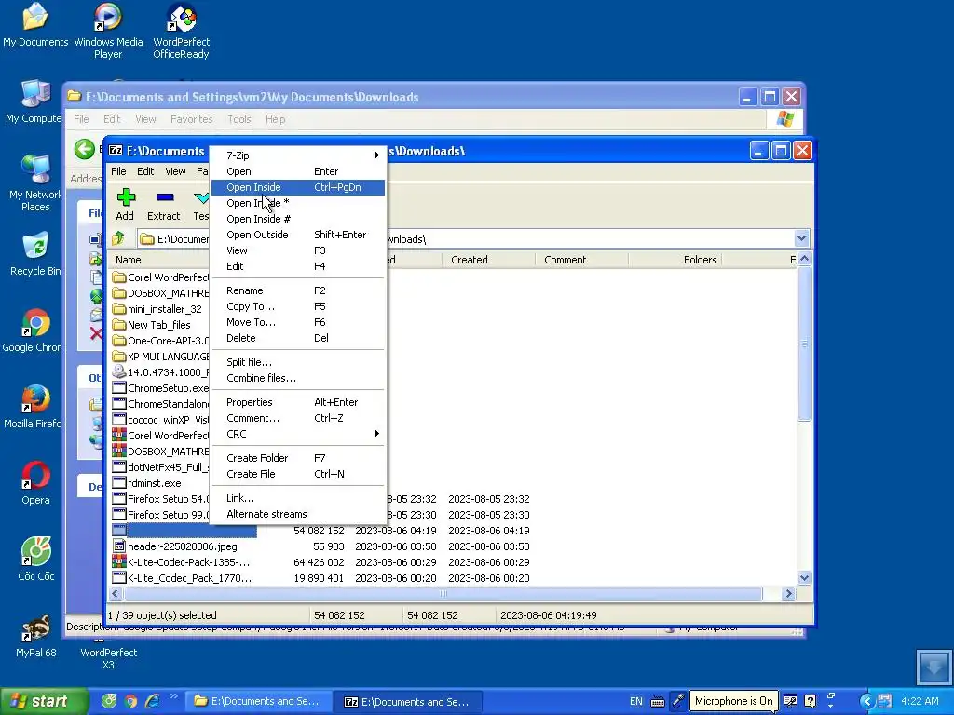Launch Opera from the desktop
The image size is (954, 715).
(35, 483)
